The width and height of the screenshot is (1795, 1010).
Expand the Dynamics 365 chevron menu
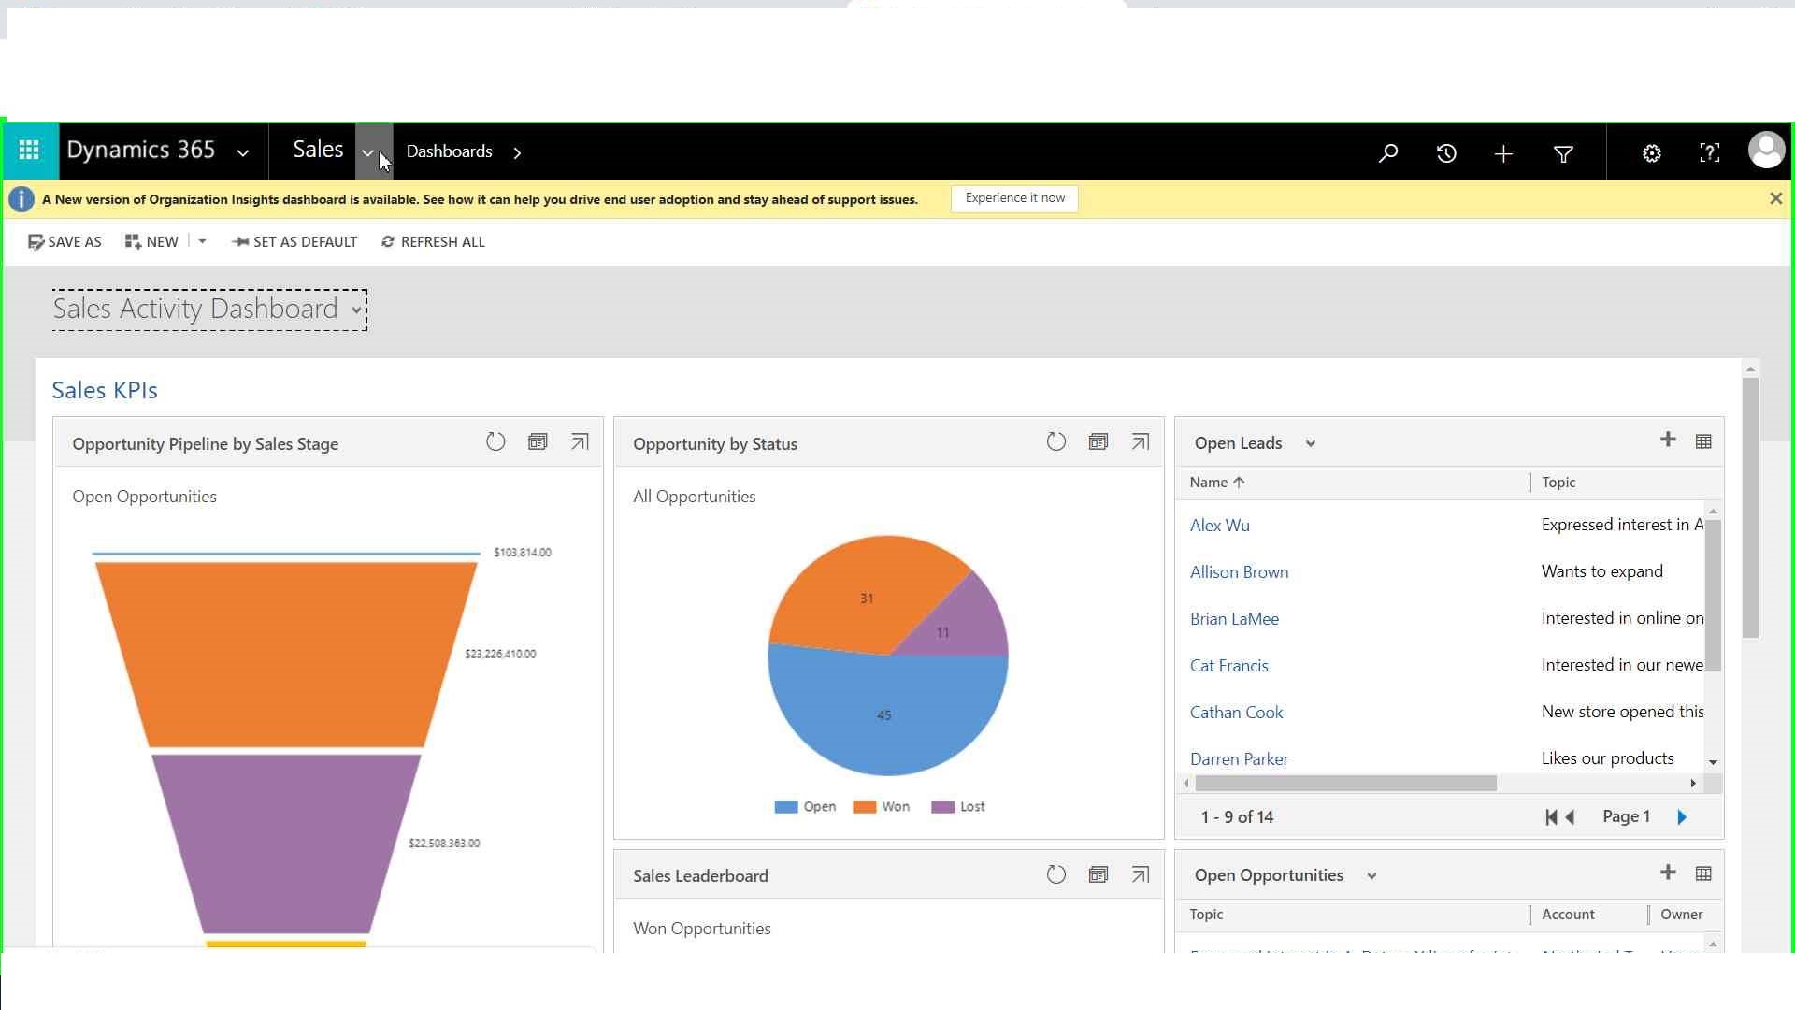[242, 152]
